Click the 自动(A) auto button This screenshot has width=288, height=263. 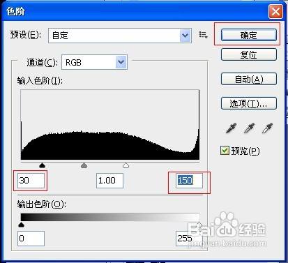[249, 79]
